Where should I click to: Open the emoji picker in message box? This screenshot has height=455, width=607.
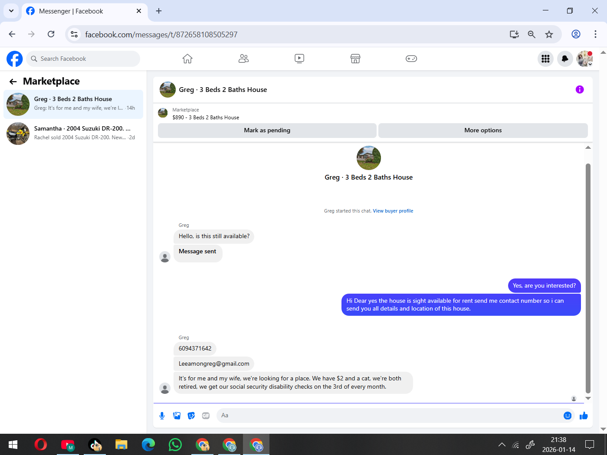coord(568,416)
